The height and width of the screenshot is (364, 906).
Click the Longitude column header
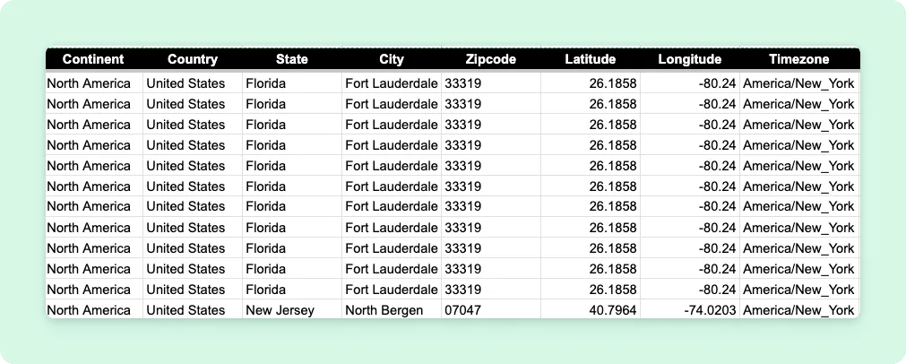tap(690, 59)
